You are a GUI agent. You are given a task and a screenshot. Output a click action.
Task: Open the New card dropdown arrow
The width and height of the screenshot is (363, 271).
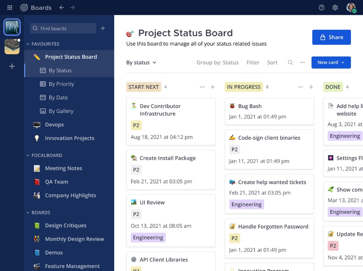click(343, 63)
